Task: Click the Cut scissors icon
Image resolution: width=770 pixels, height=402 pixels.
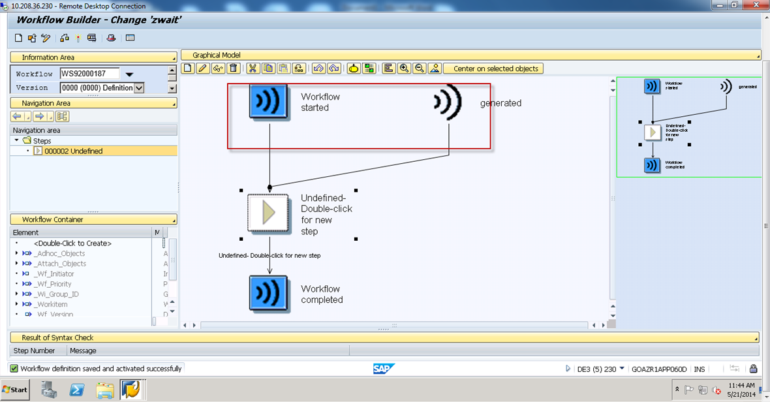Action: [x=253, y=69]
